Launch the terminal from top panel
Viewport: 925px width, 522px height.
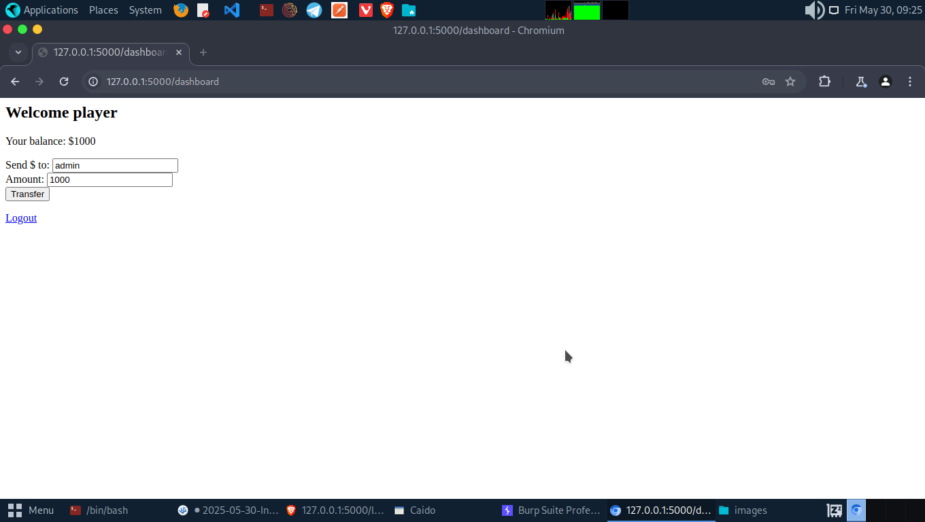point(267,10)
